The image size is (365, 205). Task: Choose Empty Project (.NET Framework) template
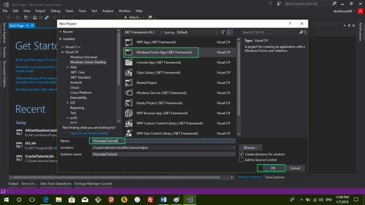(x=179, y=103)
